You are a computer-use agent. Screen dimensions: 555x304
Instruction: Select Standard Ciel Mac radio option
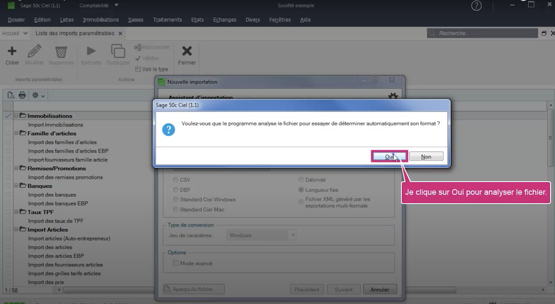(176, 209)
